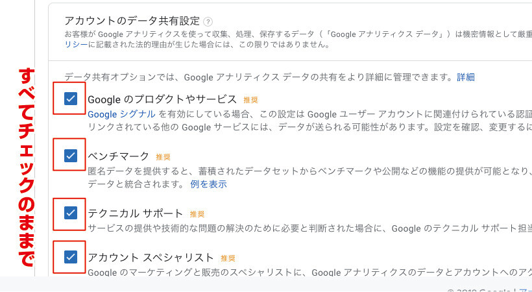The width and height of the screenshot is (532, 292).
Task: Click the 推奨 tag after アカウント スペシャリスト
Action: pyautogui.click(x=228, y=258)
